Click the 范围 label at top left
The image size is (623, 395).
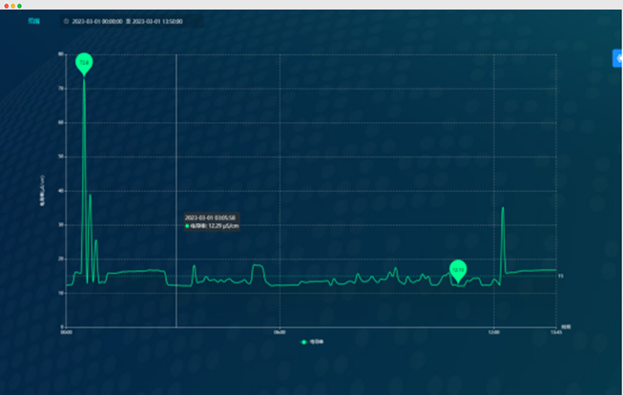tap(34, 20)
